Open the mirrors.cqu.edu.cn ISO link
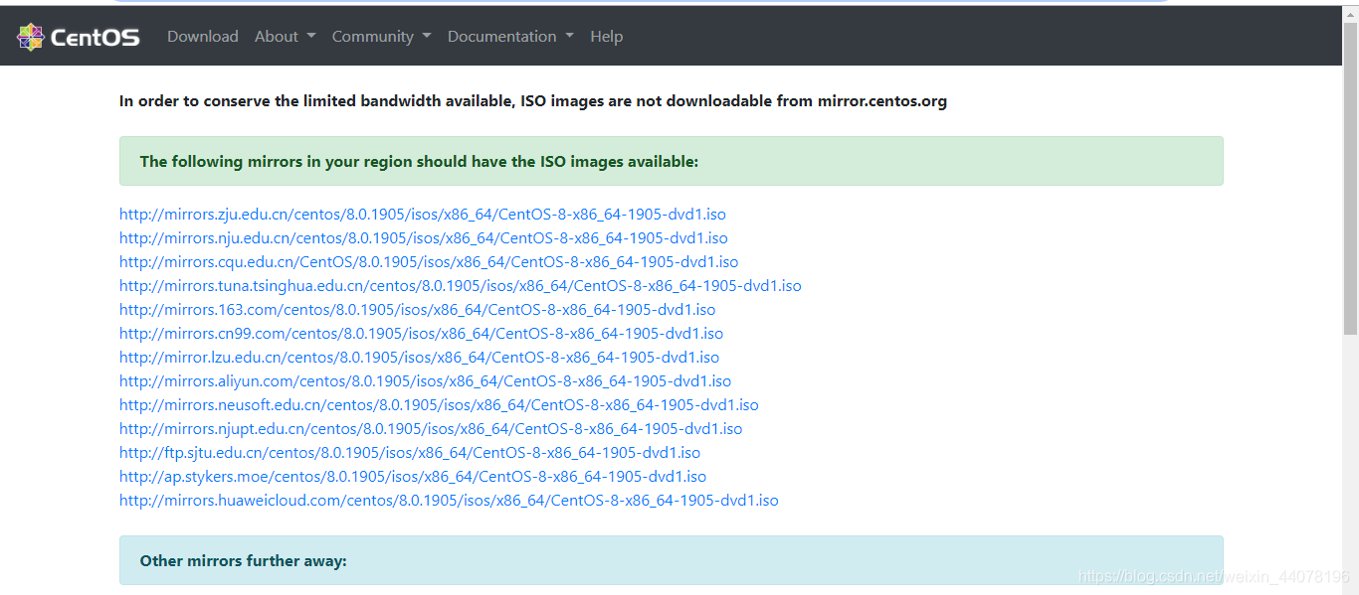 tap(429, 262)
